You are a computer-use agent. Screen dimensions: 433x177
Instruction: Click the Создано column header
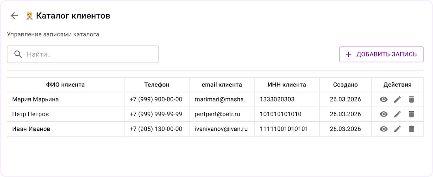pyautogui.click(x=345, y=85)
